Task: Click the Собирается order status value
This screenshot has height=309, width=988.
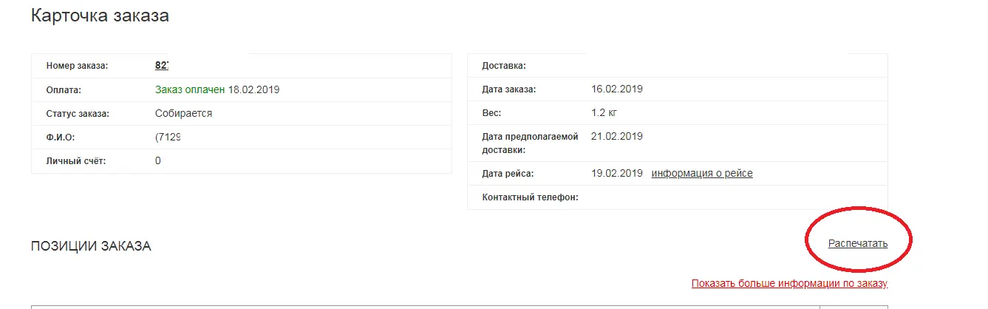Action: point(184,114)
